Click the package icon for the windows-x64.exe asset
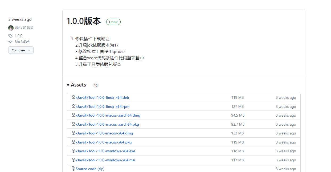Screen dimensions: 331x172 click(73, 151)
